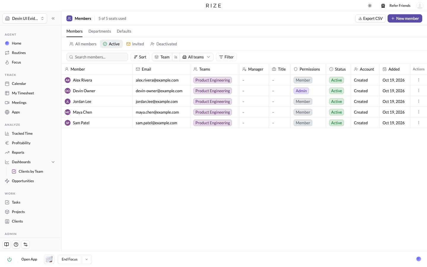Open the 'is' filter operator
Image resolution: width=427 pixels, height=267 pixels.
176,57
